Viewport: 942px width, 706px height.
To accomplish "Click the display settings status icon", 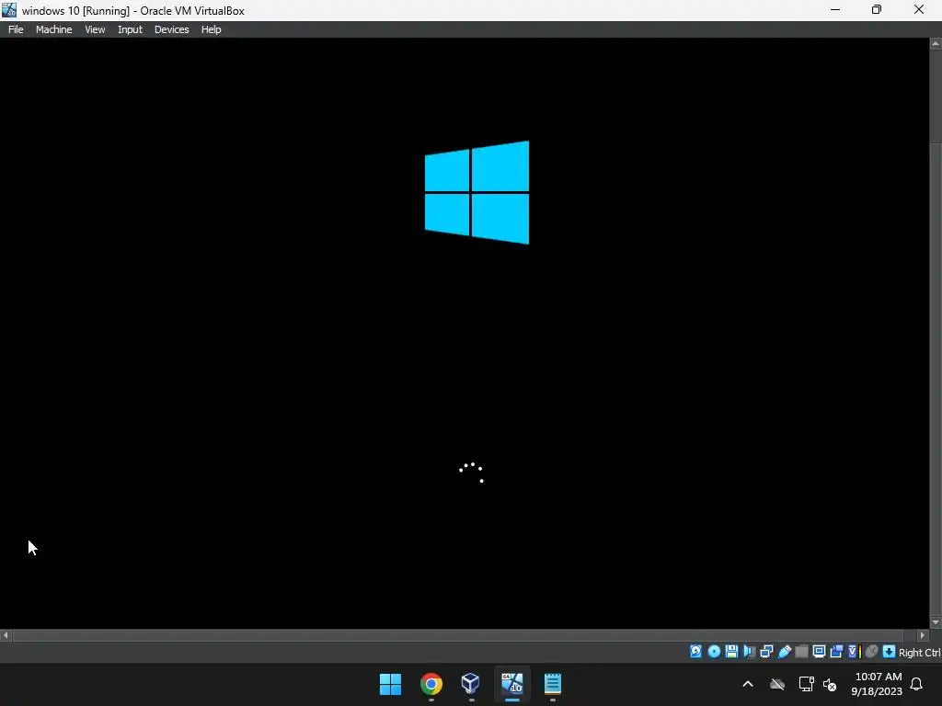I will [x=819, y=652].
